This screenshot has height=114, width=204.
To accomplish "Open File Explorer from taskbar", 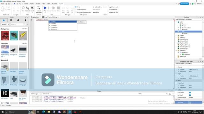I will coord(49,112).
